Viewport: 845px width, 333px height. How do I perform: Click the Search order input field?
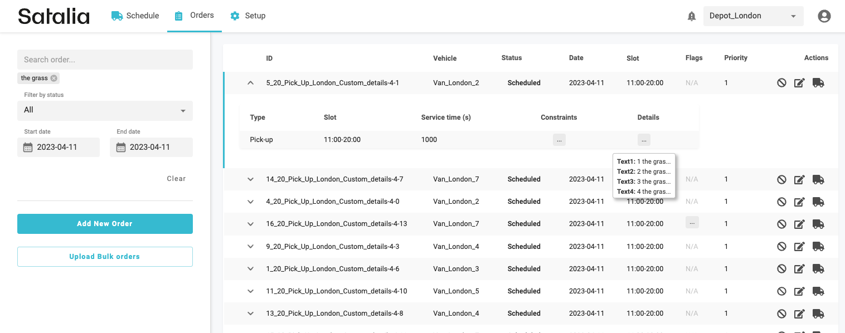(105, 60)
